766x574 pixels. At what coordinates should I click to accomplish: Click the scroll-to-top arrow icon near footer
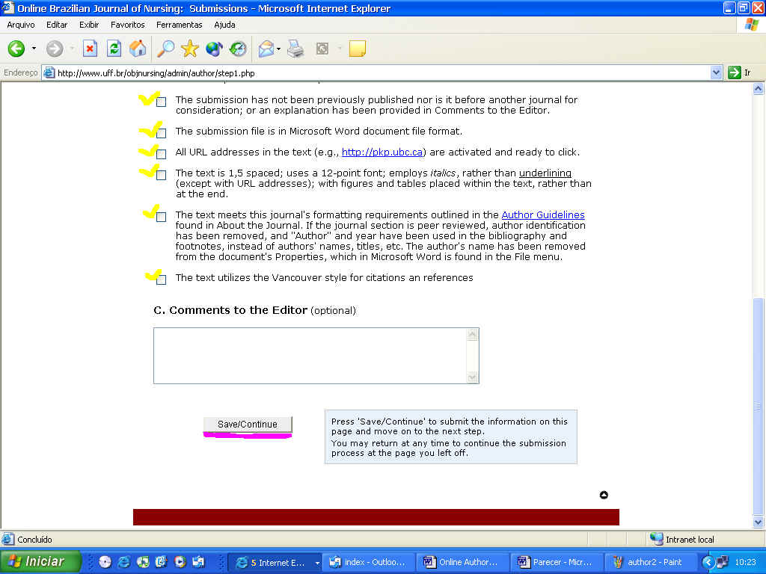tap(604, 495)
